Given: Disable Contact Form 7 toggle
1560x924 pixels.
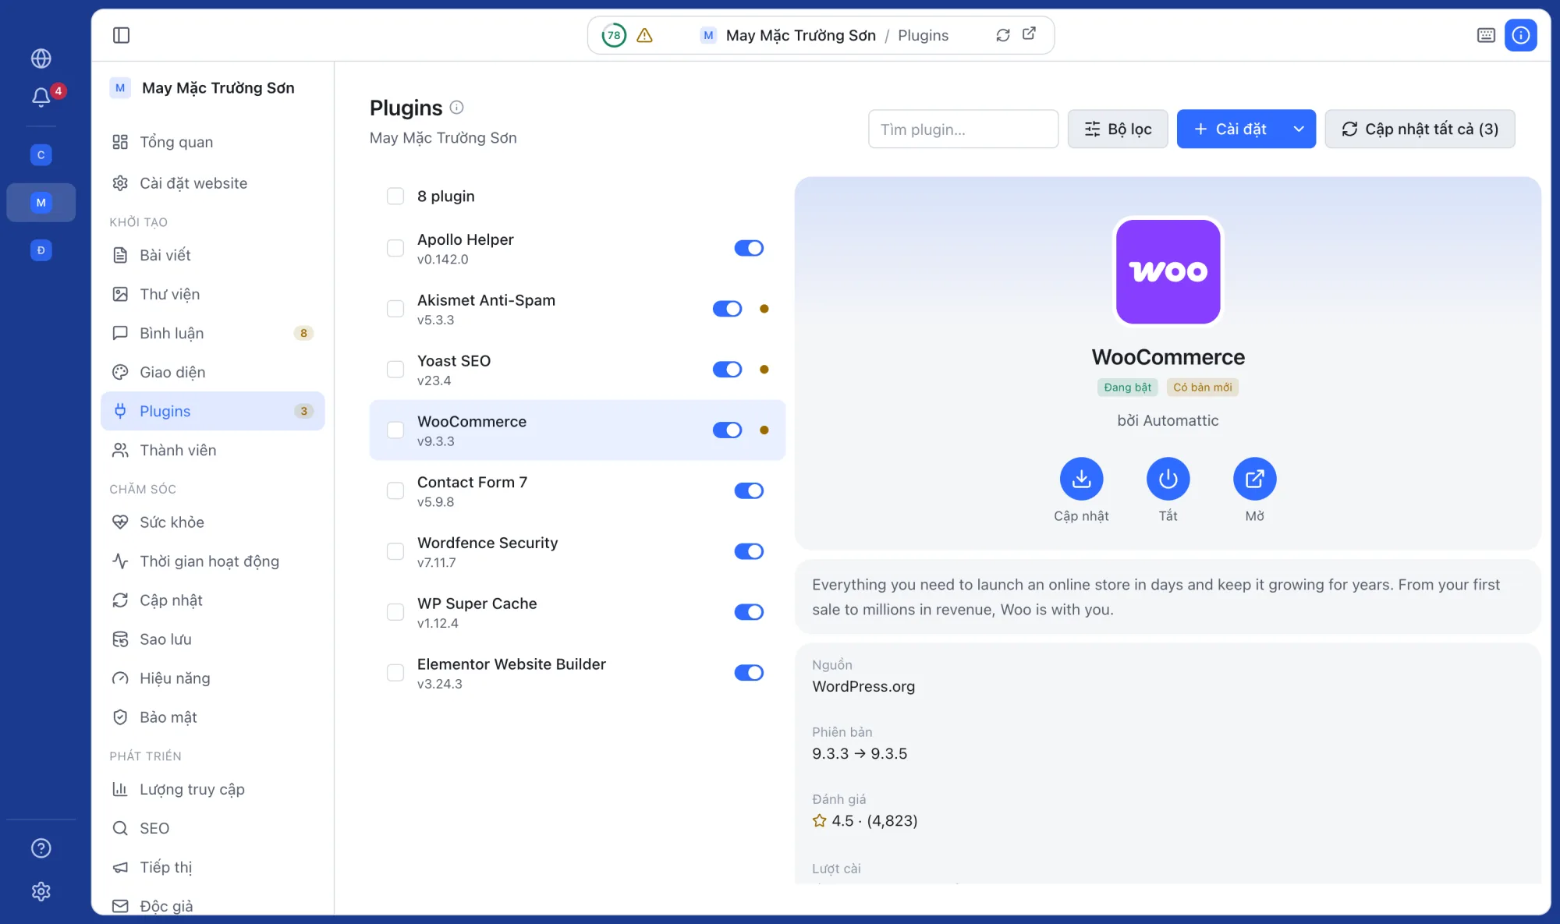Looking at the screenshot, I should pyautogui.click(x=749, y=490).
